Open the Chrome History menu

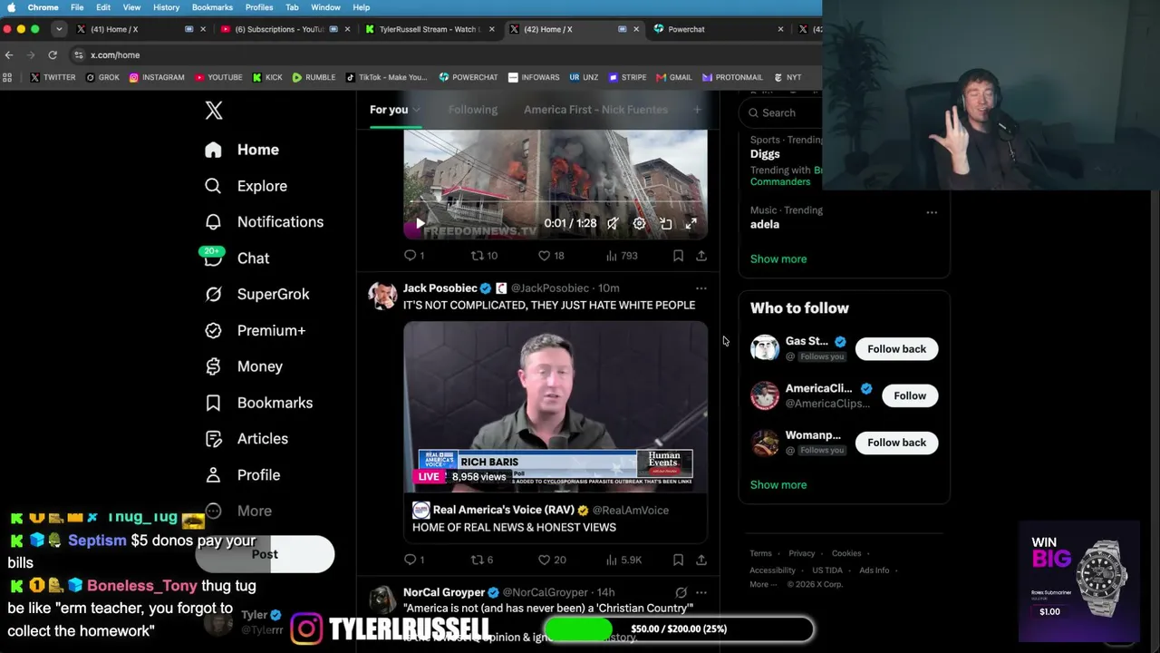click(x=166, y=7)
